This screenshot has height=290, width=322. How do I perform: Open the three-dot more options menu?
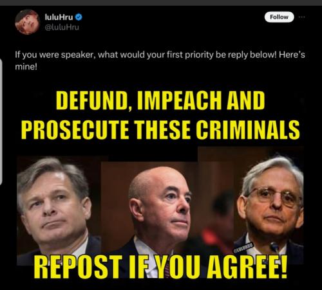[301, 17]
